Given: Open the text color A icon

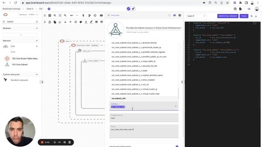Looking at the screenshot, I should tap(86, 22).
